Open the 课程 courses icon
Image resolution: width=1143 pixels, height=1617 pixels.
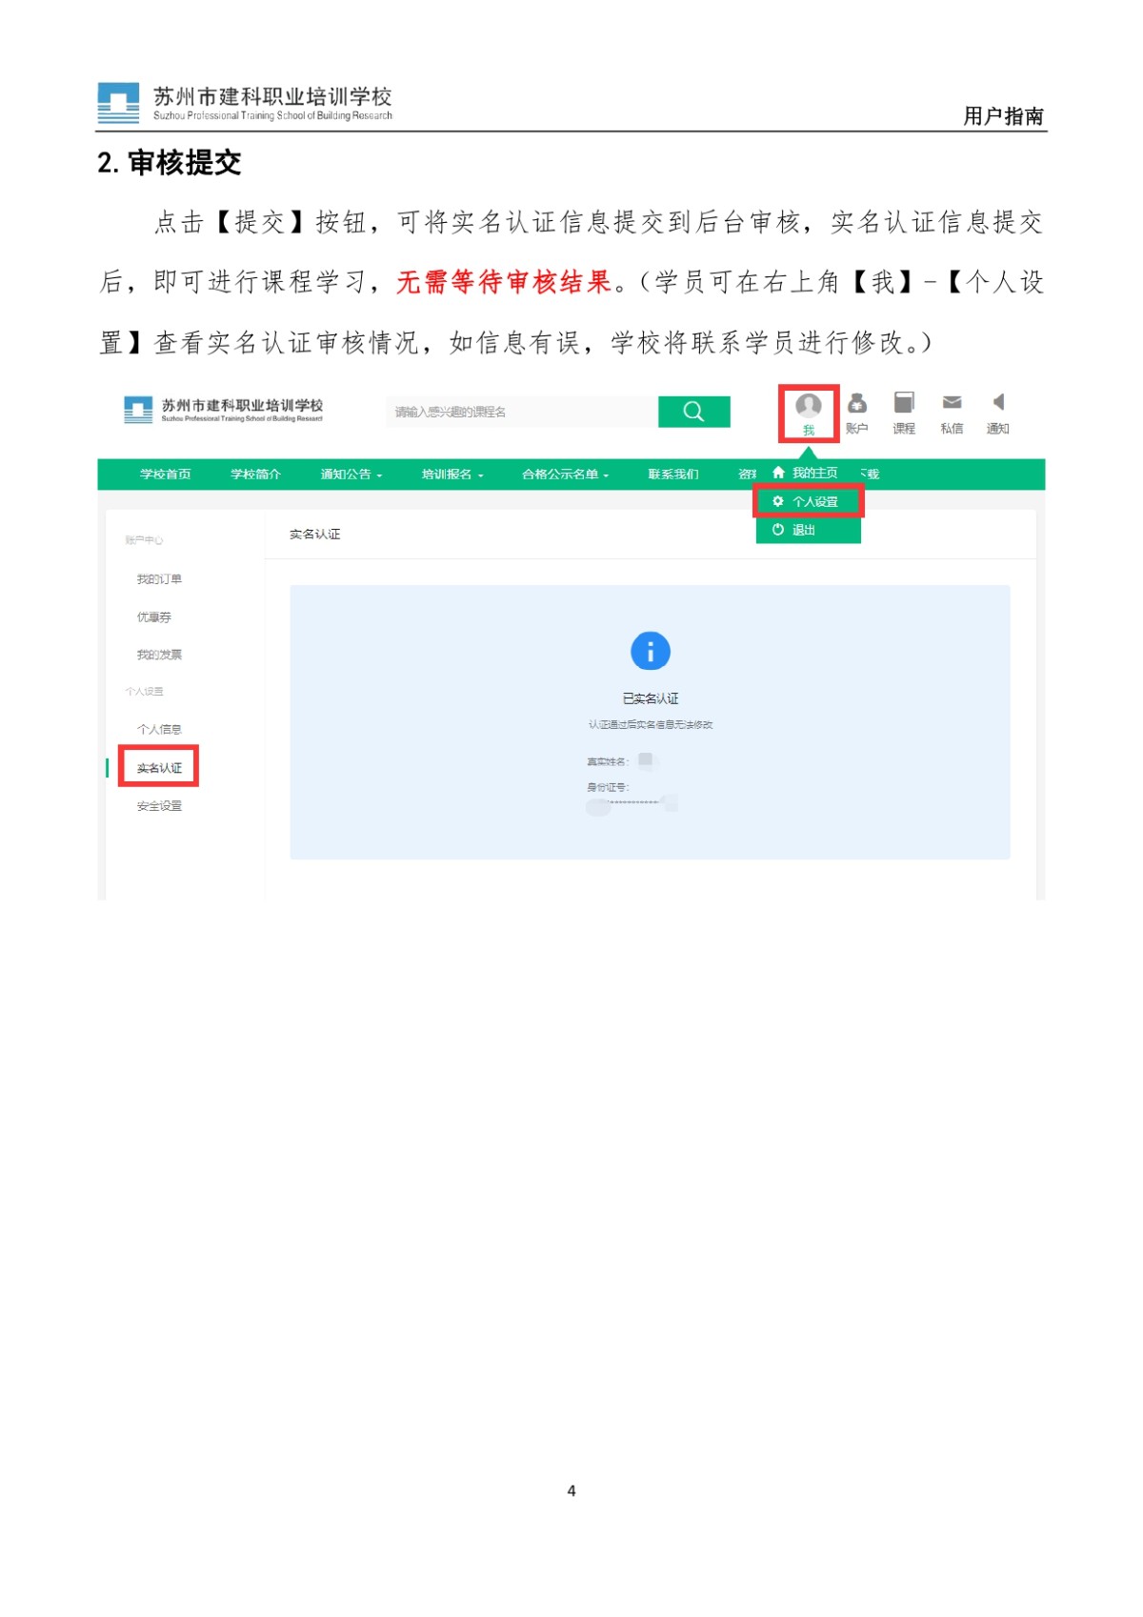point(904,403)
